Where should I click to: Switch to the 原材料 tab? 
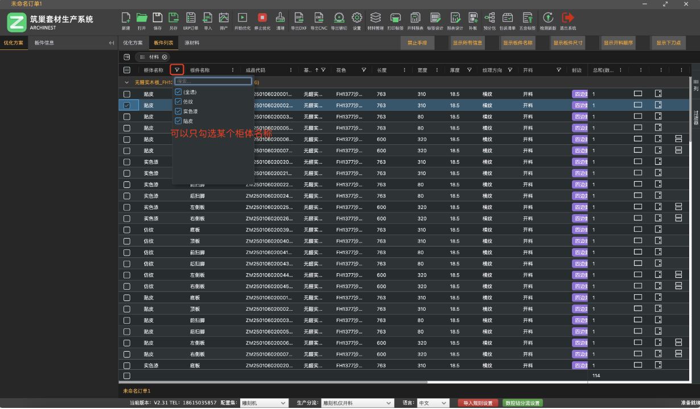(192, 43)
